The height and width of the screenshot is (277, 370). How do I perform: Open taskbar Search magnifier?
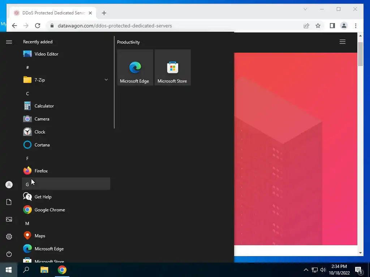(26, 270)
